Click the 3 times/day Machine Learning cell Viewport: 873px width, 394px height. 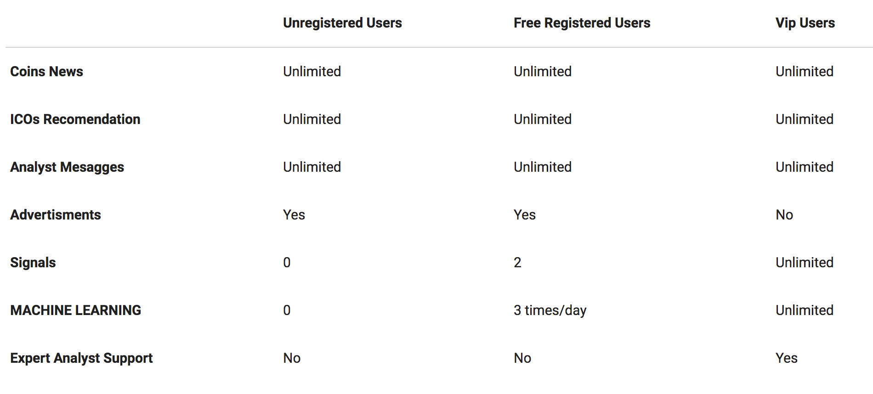(550, 310)
